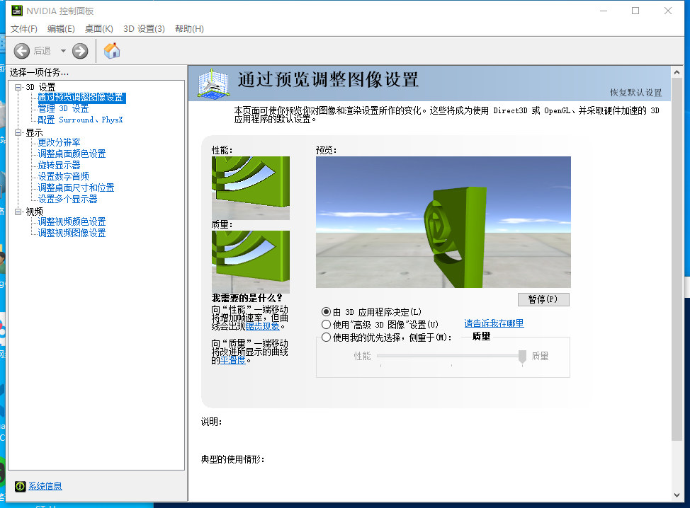Click the 性能 preview thumbnail image
The width and height of the screenshot is (690, 508).
(250, 185)
